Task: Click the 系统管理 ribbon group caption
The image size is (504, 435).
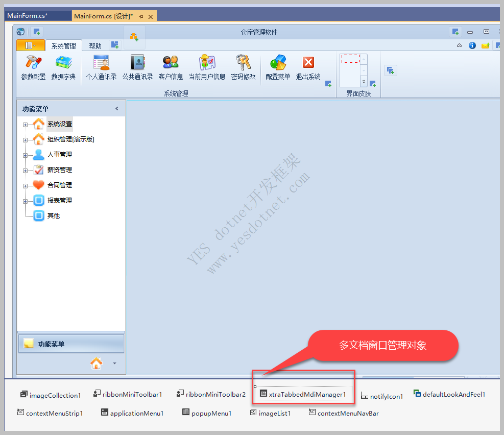Action: pos(176,93)
